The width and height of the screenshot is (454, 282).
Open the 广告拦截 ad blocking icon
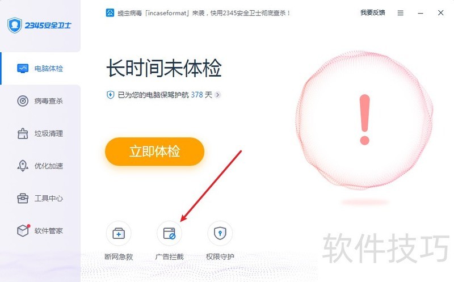169,233
